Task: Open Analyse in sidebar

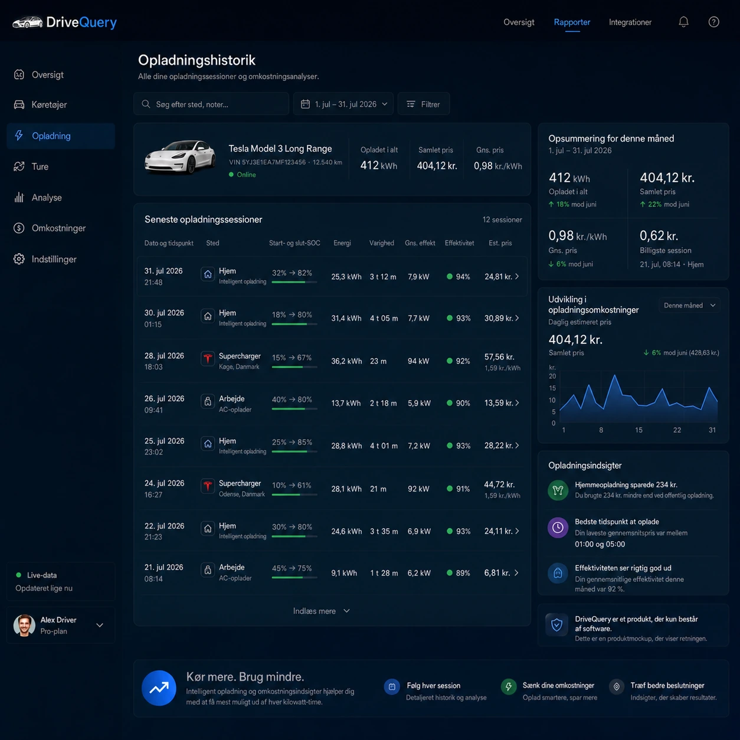Action: tap(61, 197)
